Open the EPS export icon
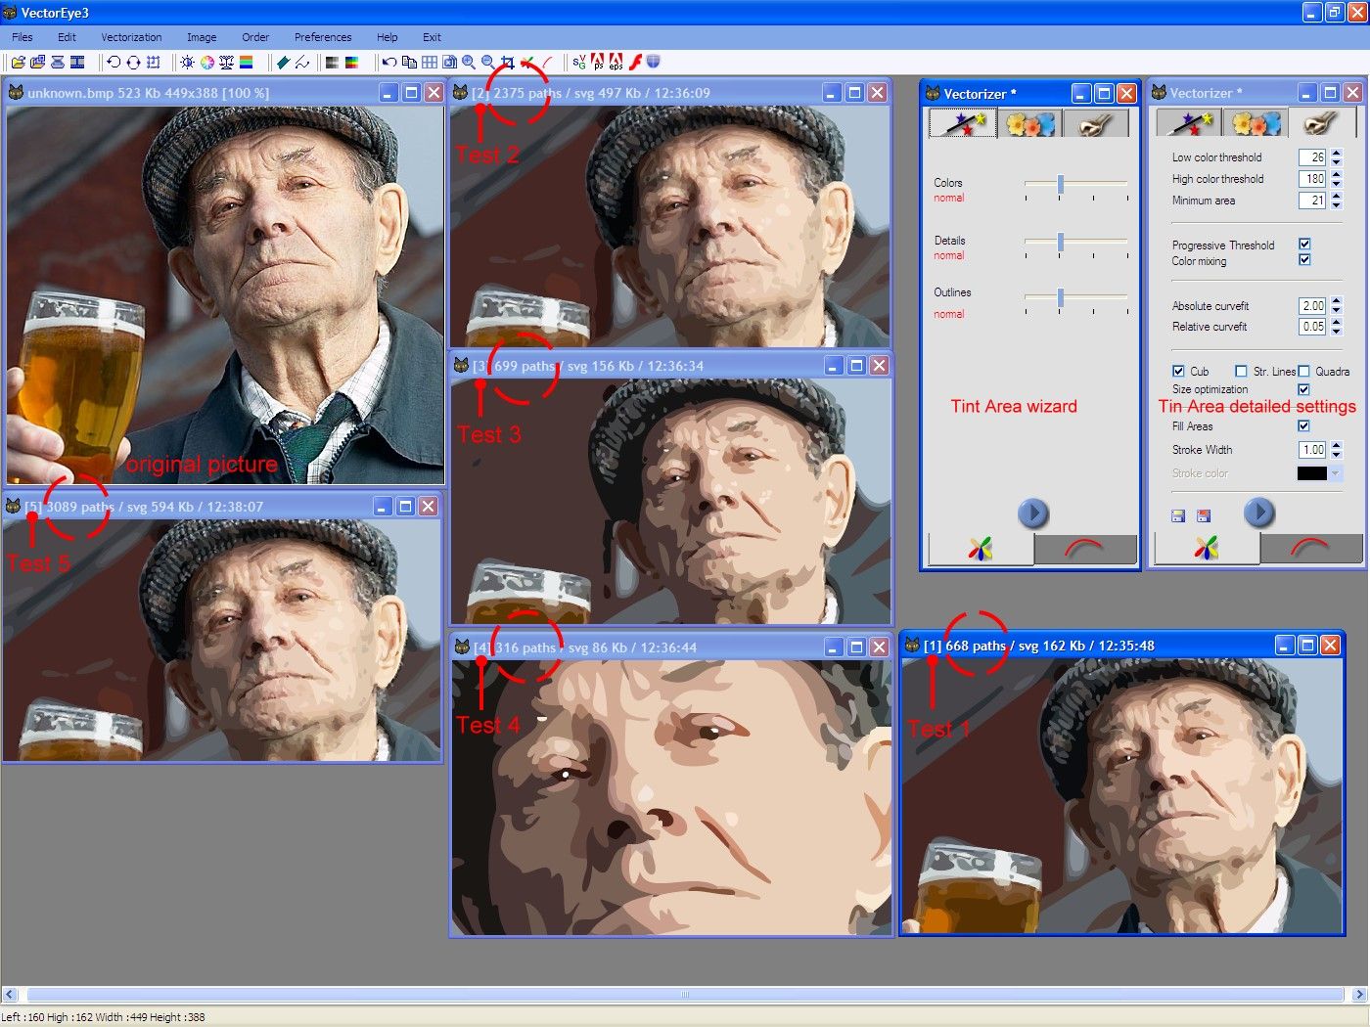This screenshot has height=1027, width=1370. tap(615, 62)
